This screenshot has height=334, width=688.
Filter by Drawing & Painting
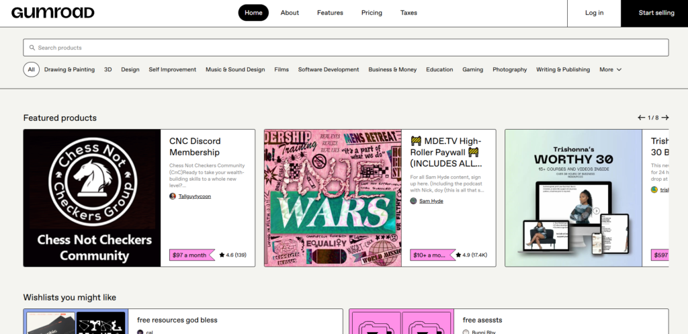click(x=69, y=69)
